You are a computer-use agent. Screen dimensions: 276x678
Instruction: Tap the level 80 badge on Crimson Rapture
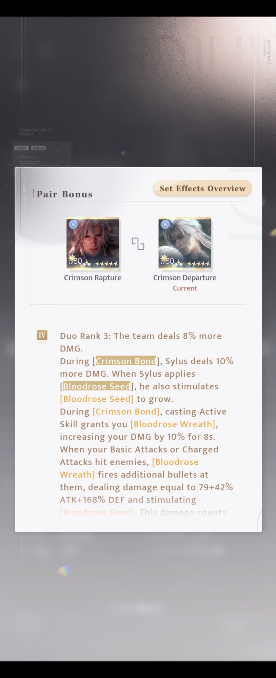pos(76,260)
